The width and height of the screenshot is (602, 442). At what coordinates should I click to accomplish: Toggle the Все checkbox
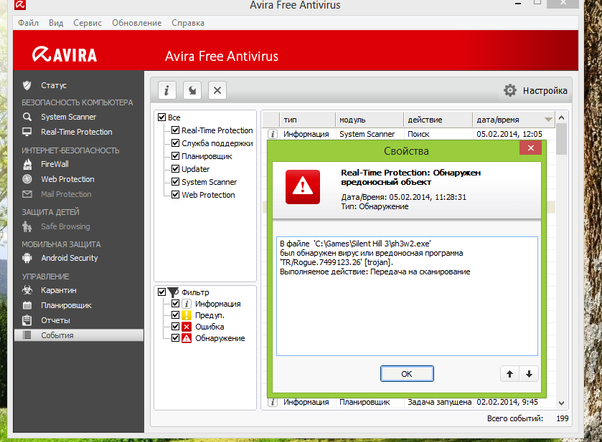161,117
